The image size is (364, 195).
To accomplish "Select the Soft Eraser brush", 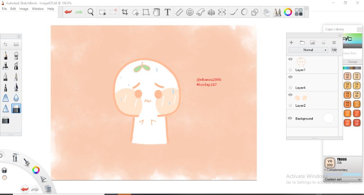I will 6,120.
